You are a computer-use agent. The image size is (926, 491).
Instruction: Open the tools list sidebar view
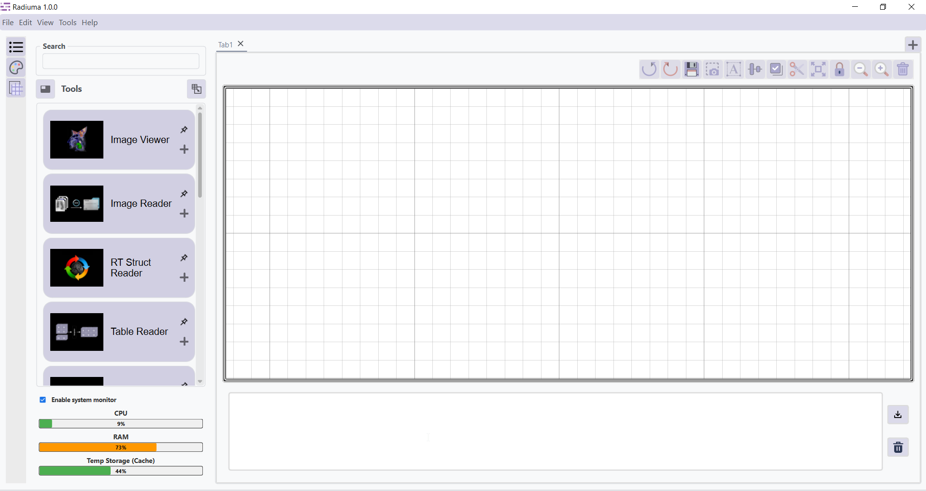point(16,47)
